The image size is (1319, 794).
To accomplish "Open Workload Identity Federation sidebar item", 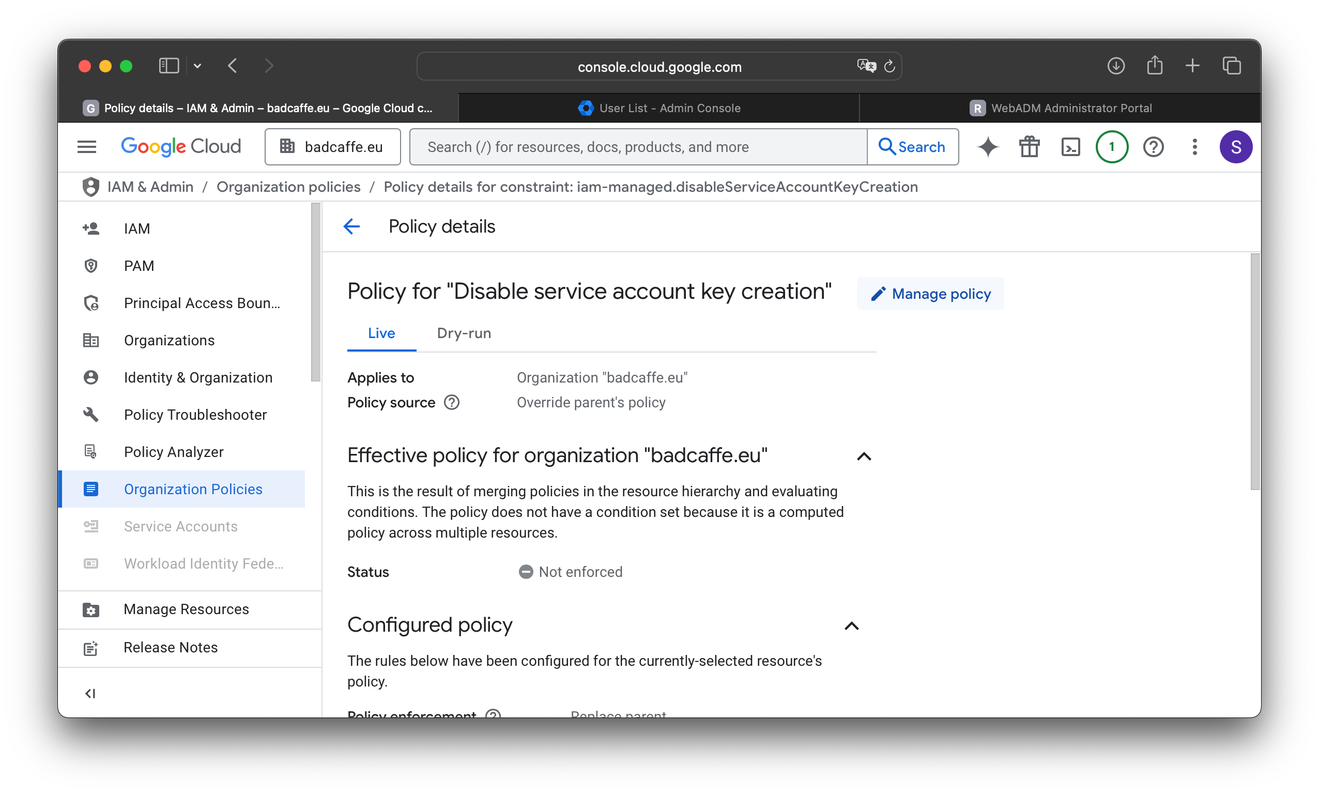I will pos(182,563).
